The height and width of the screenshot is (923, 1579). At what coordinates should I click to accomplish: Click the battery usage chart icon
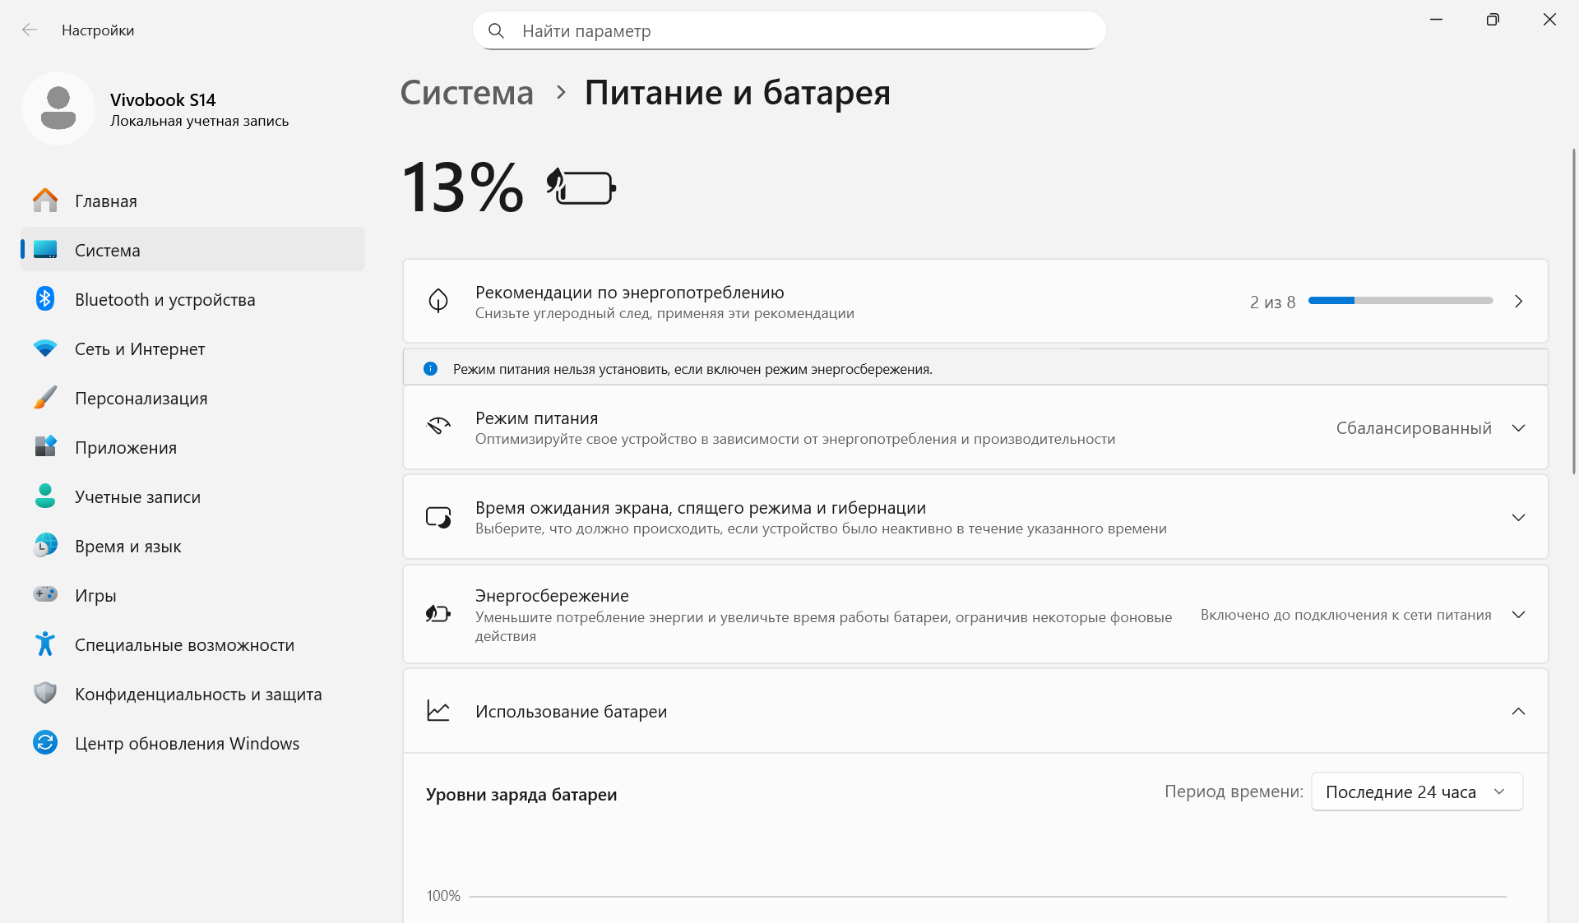[438, 711]
